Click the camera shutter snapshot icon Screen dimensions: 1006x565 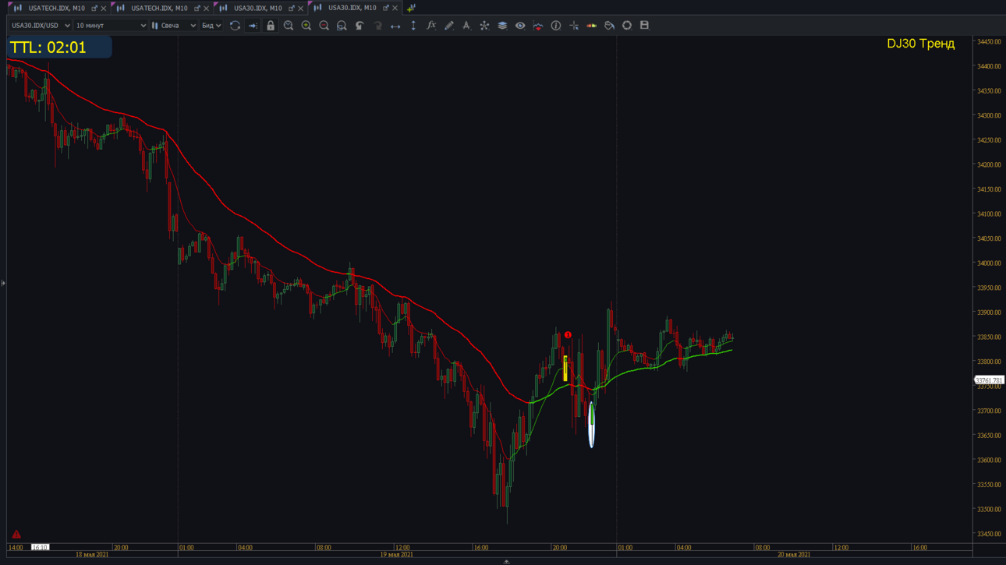(627, 26)
